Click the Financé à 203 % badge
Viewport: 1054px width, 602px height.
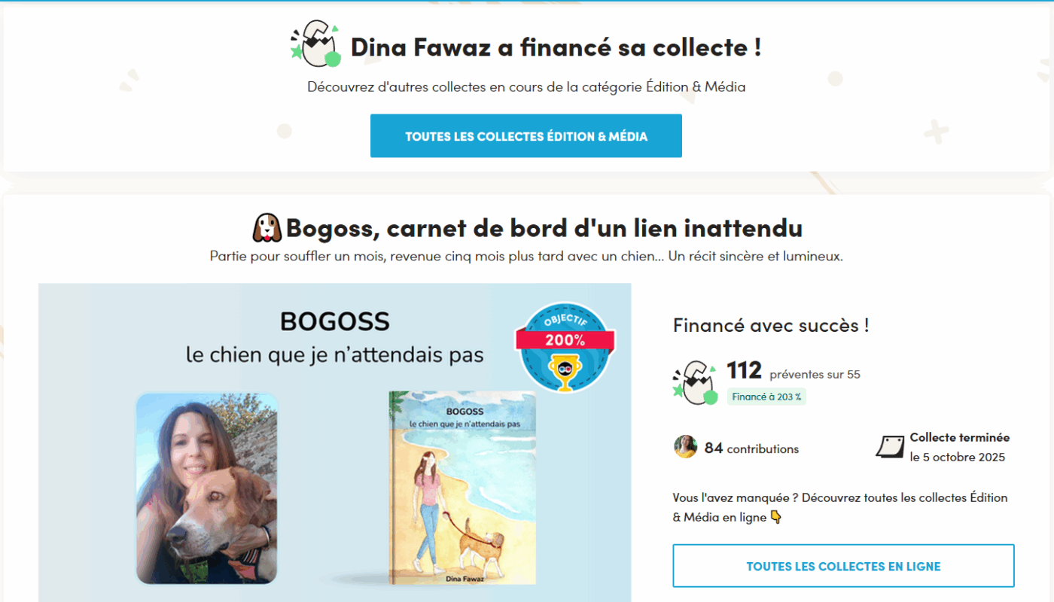(766, 397)
